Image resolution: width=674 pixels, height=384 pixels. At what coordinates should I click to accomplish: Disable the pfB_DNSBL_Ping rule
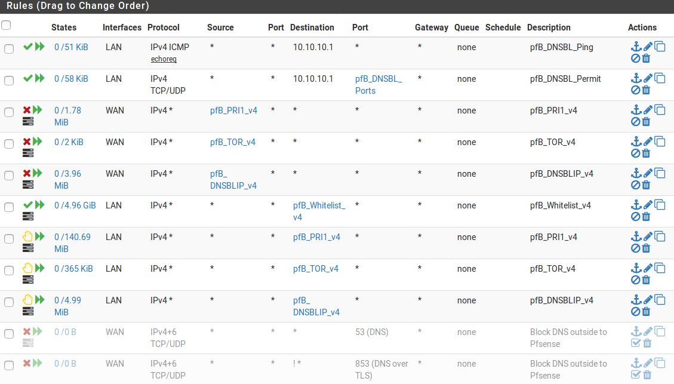635,59
